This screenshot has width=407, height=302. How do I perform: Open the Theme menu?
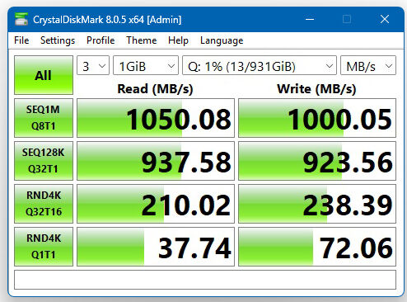coord(142,40)
